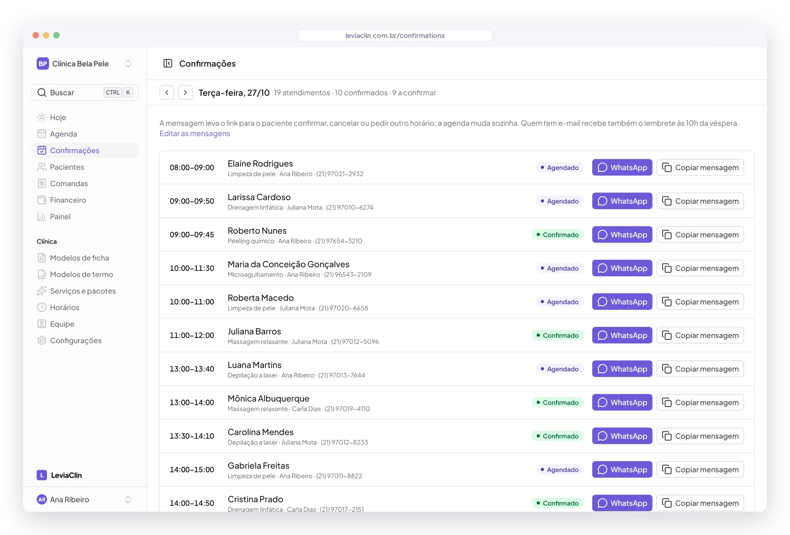Send WhatsApp to Elaine Rodrigues
The image size is (790, 535).
tap(622, 167)
